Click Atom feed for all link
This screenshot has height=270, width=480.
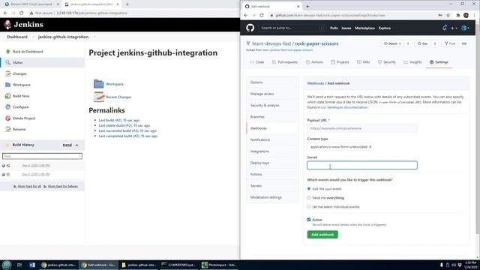coord(29,186)
